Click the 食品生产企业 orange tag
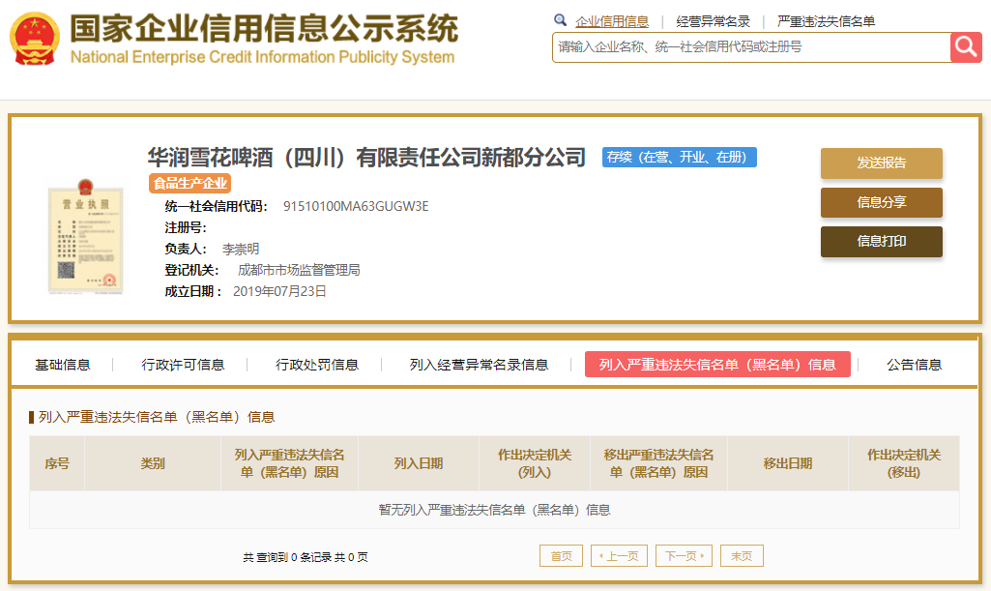The image size is (991, 591). coord(190,184)
